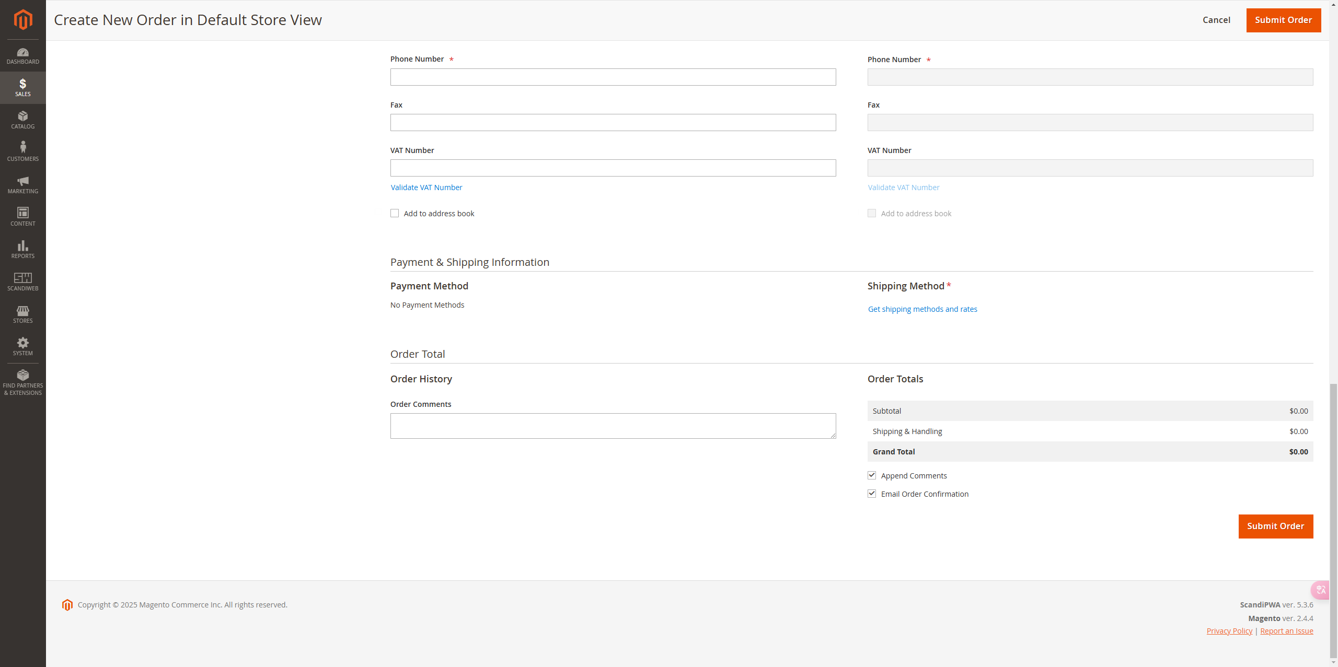1338x667 pixels.
Task: Open the Stores storefront icon
Action: pos(22,314)
